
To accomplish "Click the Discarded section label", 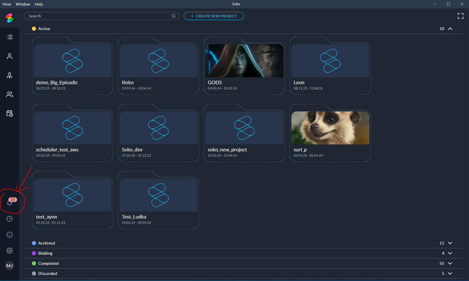I will pyautogui.click(x=48, y=273).
